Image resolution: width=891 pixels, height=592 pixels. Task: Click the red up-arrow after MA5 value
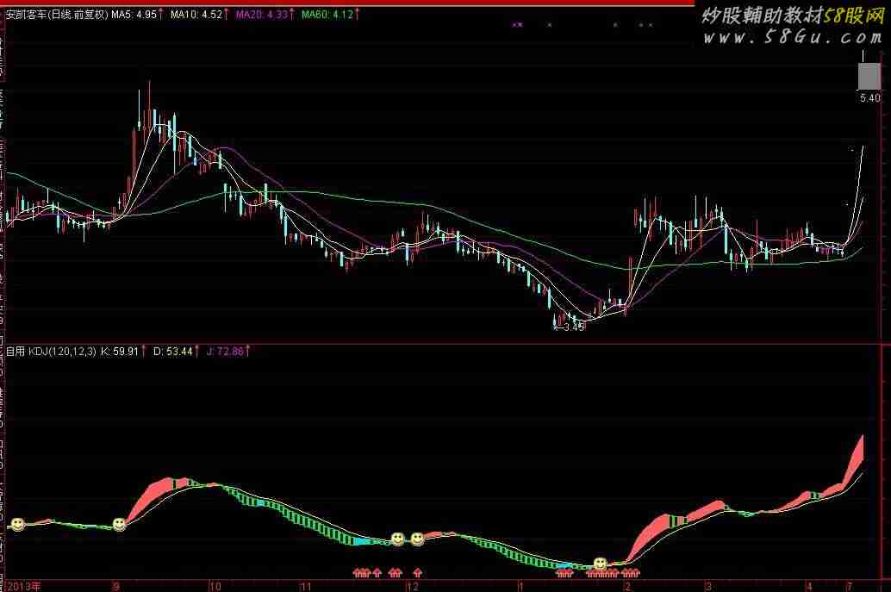(161, 15)
